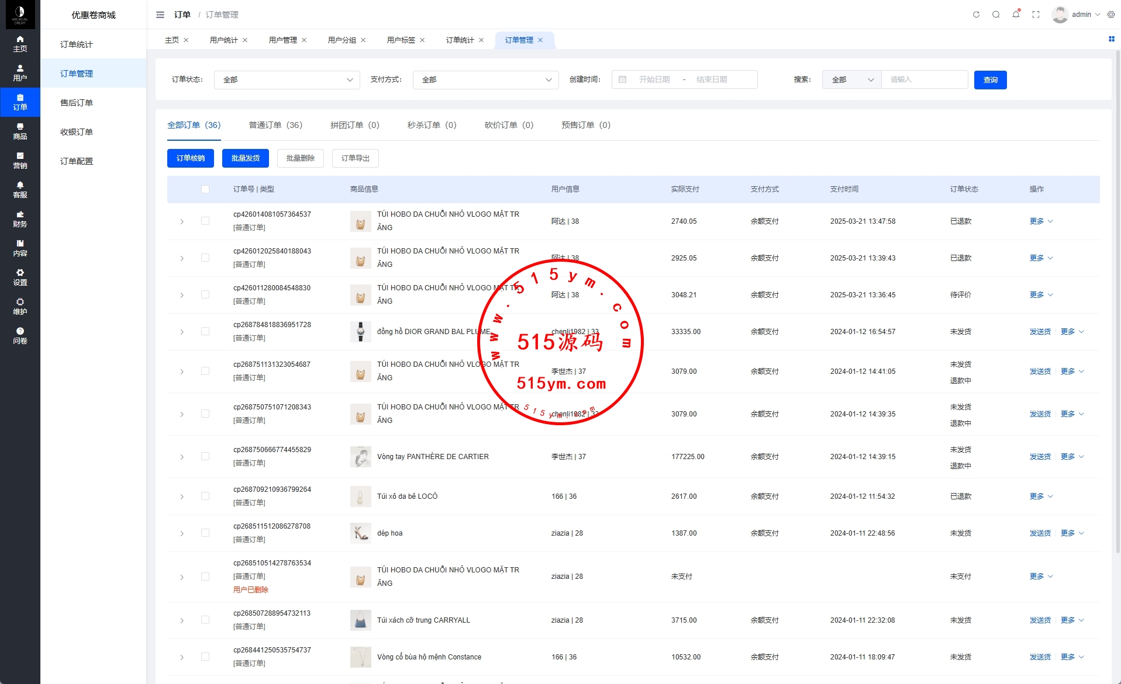This screenshot has height=684, width=1121.
Task: Click the 开始日期 date field
Action: click(x=654, y=80)
